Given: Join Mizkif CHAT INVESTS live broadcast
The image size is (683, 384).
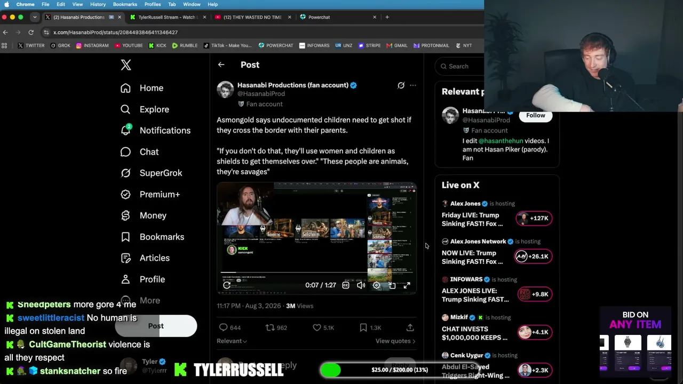Looking at the screenshot, I should [x=497, y=328].
